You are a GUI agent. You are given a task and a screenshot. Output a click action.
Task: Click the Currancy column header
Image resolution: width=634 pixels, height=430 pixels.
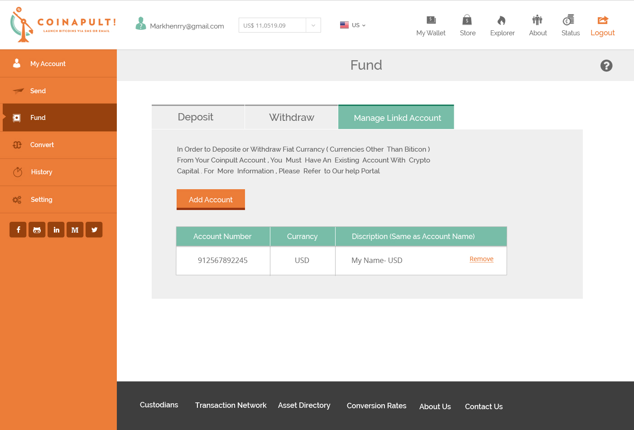click(x=303, y=236)
